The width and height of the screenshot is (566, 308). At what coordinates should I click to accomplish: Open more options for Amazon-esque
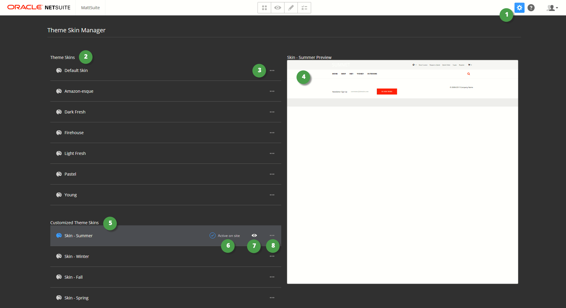(272, 91)
